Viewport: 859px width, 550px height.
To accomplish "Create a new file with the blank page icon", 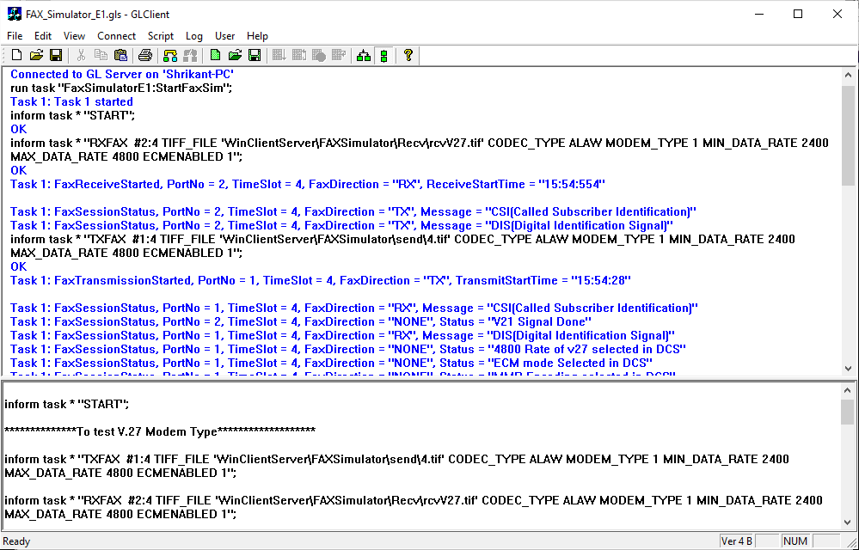I will (16, 55).
